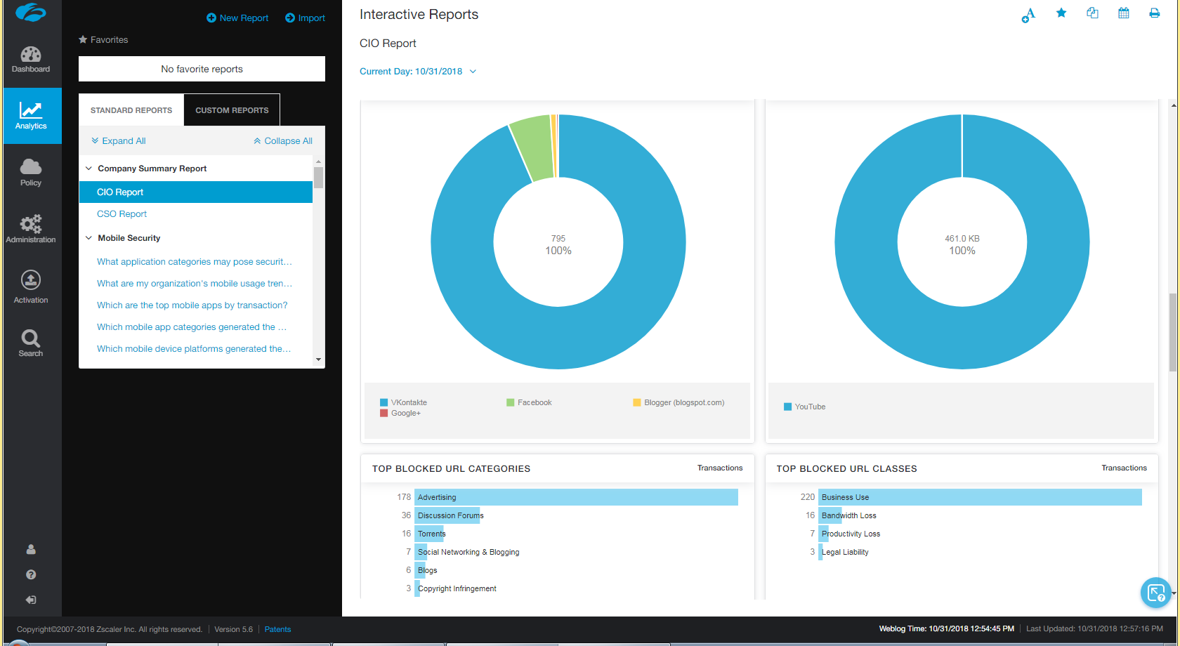Click the 'Blogs' category row
This screenshot has width=1180, height=646.
point(427,570)
